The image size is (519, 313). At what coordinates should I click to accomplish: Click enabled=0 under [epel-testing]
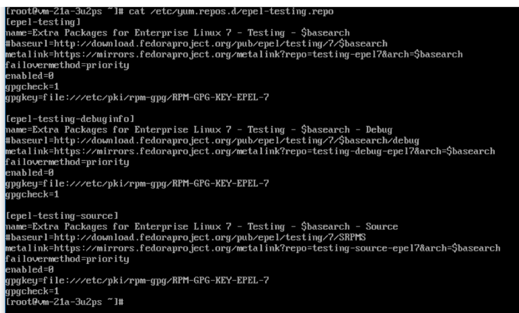29,76
